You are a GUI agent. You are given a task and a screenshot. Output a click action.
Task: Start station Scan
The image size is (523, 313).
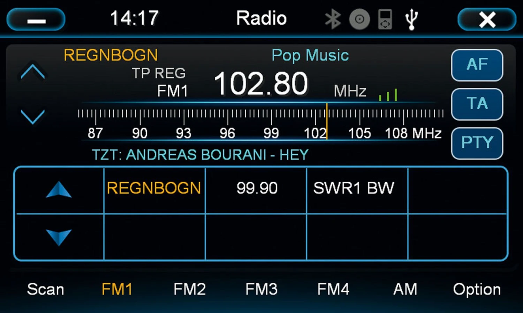click(x=46, y=289)
